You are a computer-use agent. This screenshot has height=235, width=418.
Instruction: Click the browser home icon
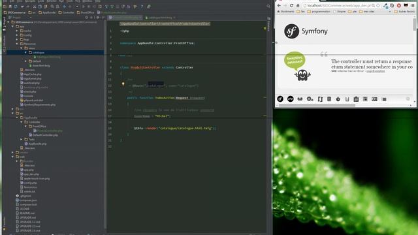coord(298,6)
